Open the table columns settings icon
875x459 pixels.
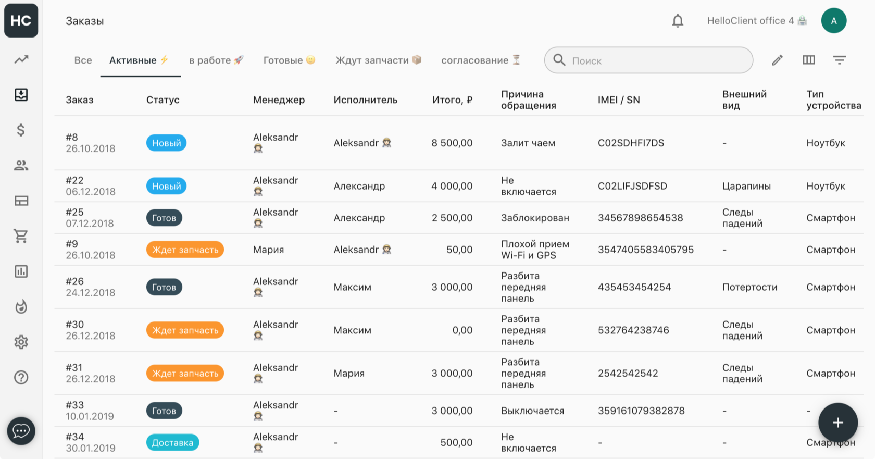(x=809, y=60)
